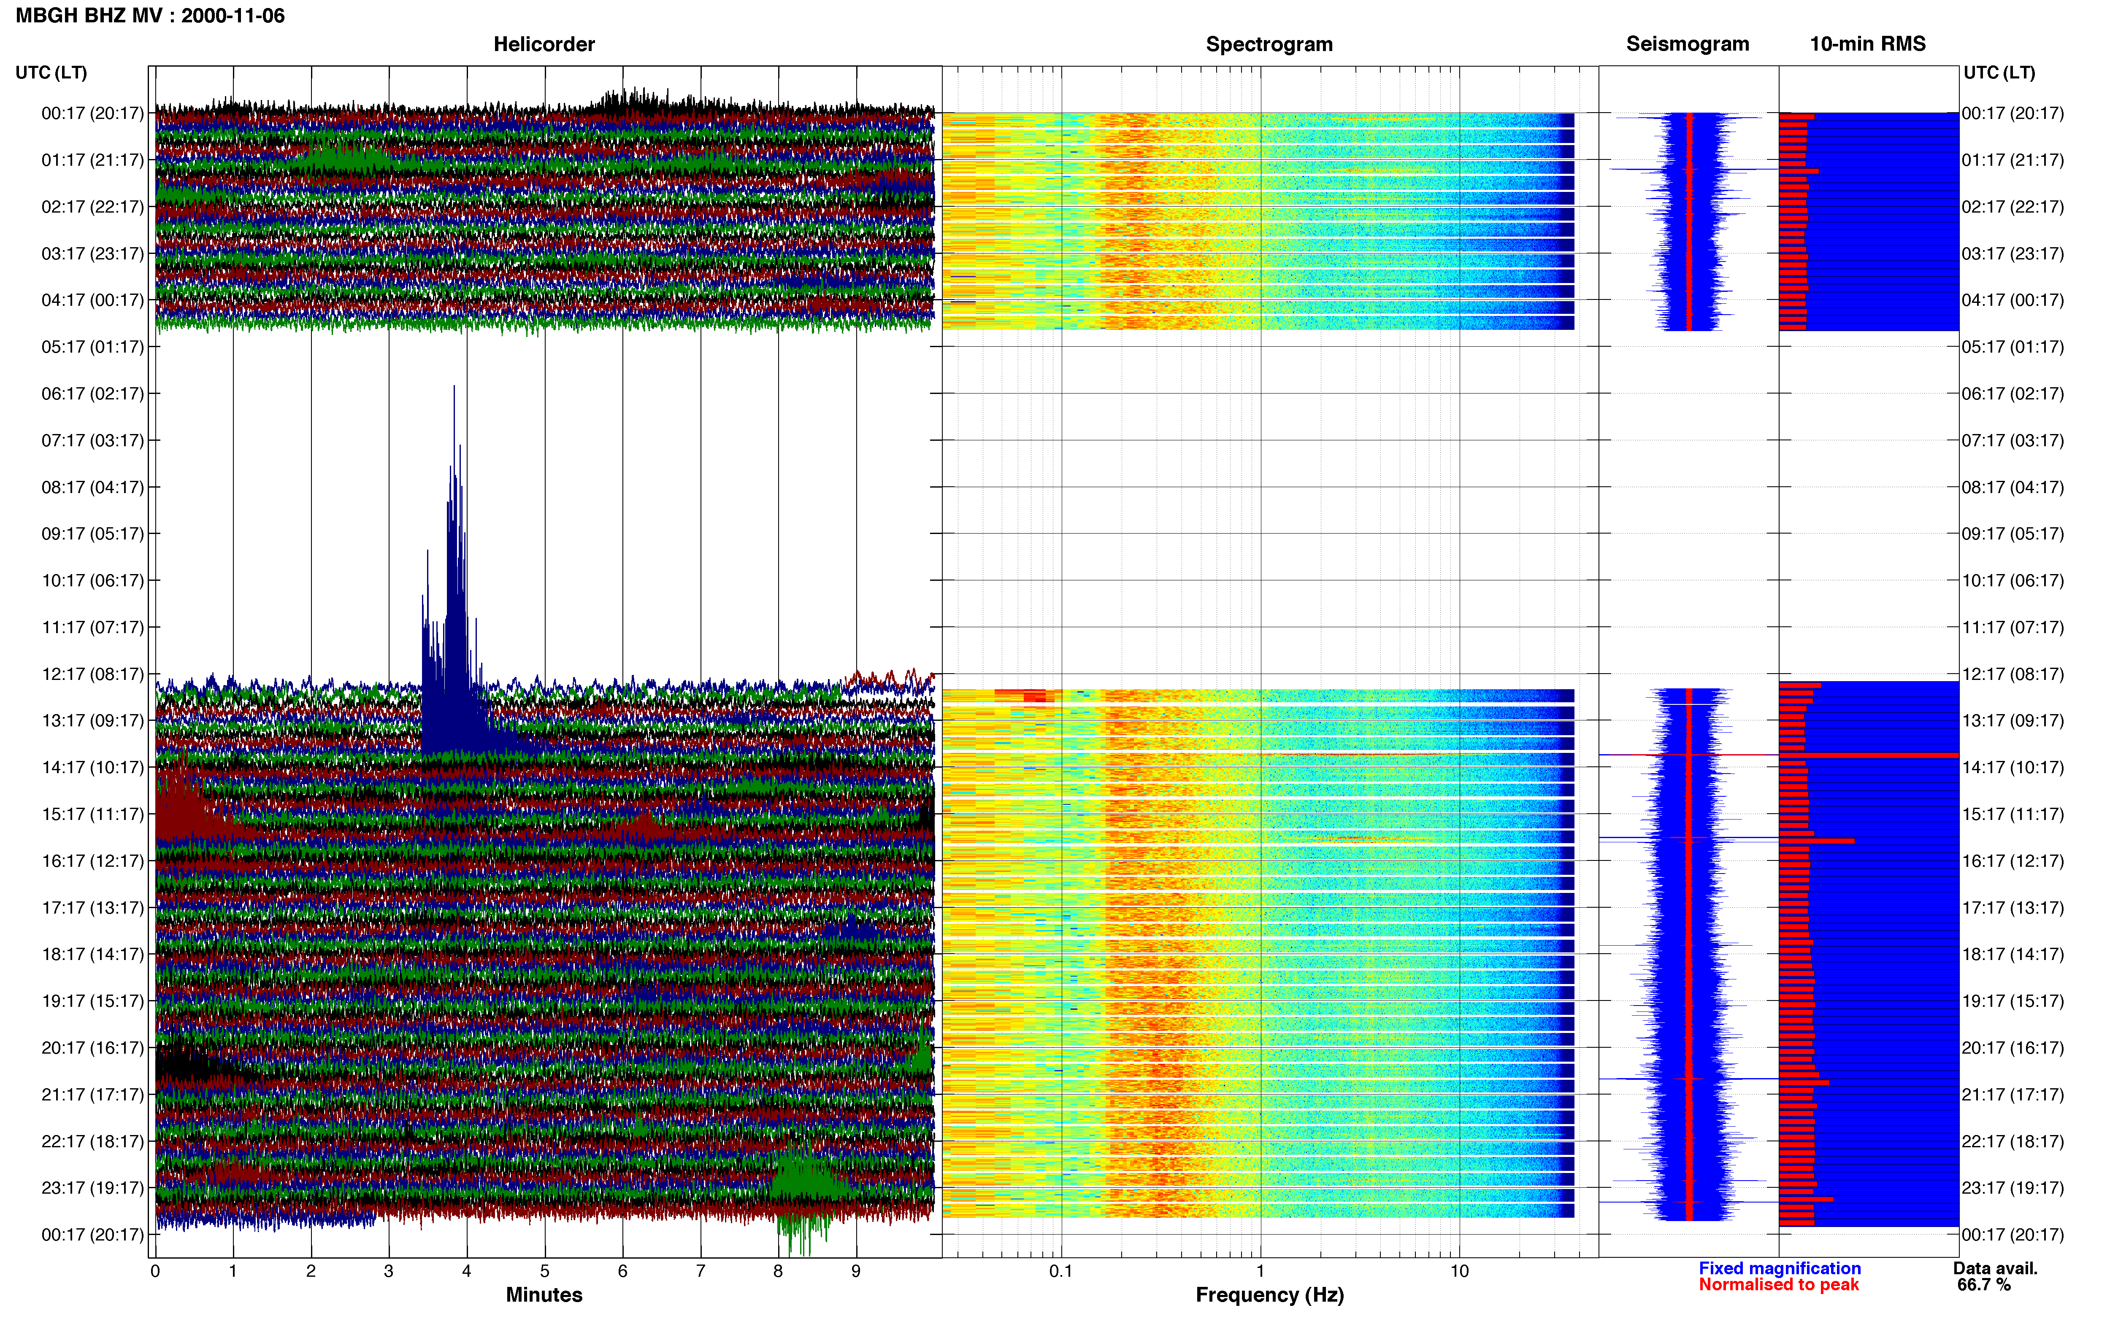Click the 66.7 % data availability value
The image size is (2118, 1324).
pos(1984,1285)
